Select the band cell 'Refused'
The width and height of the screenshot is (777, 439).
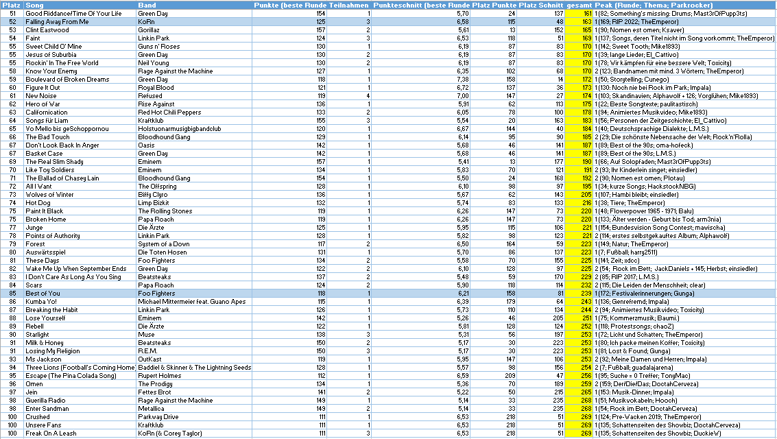[x=194, y=96]
